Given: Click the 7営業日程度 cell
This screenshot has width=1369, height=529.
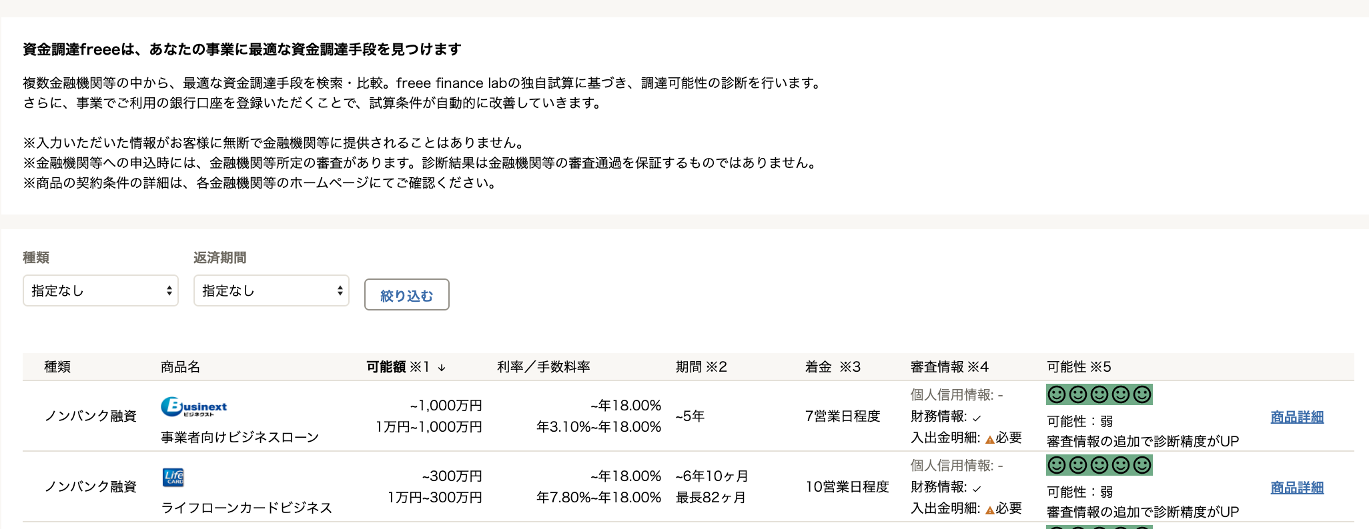Looking at the screenshot, I should pyautogui.click(x=843, y=416).
